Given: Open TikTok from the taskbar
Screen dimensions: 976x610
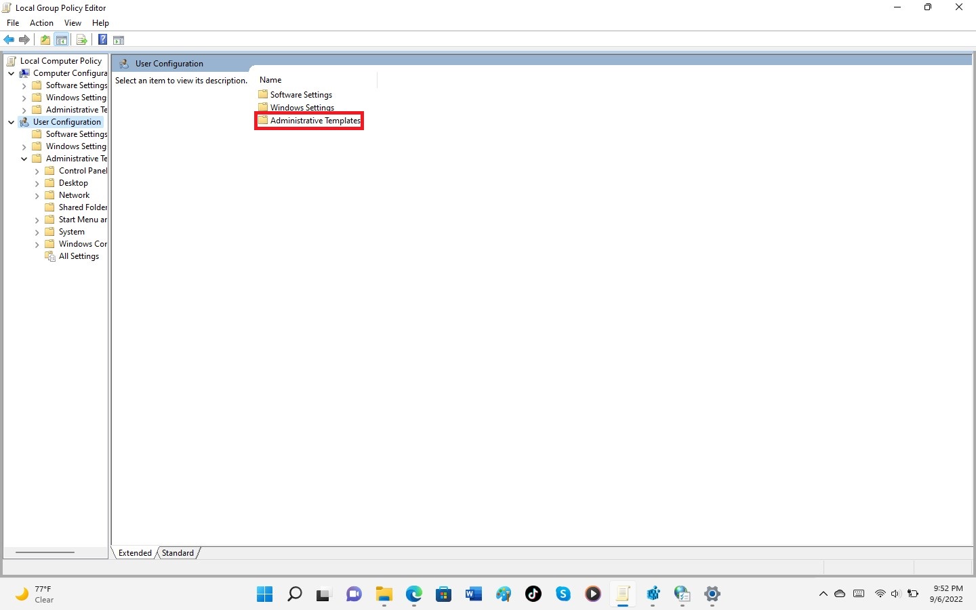Looking at the screenshot, I should point(533,594).
